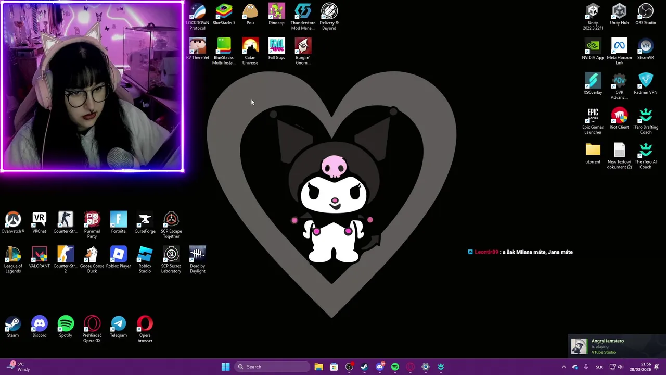Image resolution: width=666 pixels, height=375 pixels.
Task: Select the utorrent folder on desktop
Action: 593,153
